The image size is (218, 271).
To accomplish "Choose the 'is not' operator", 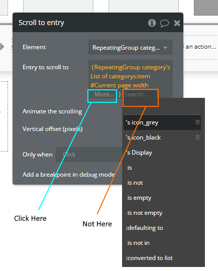I will [x=162, y=183].
